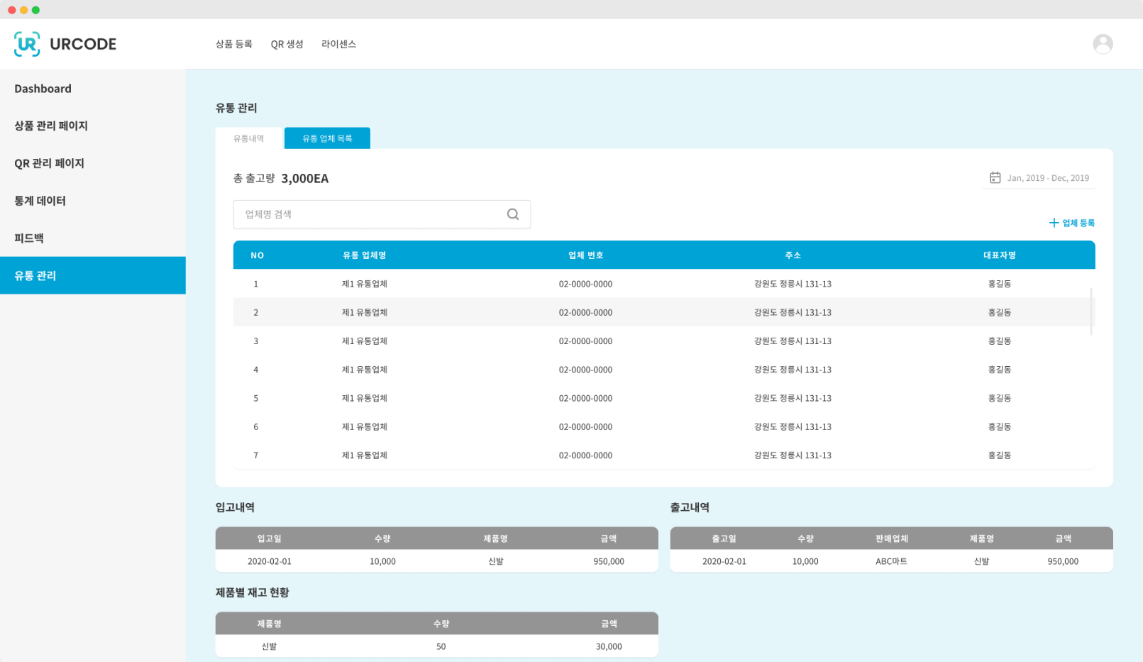Focus the 업체명 검색 input field
Viewport: 1143px width, 662px height.
pyautogui.click(x=369, y=214)
